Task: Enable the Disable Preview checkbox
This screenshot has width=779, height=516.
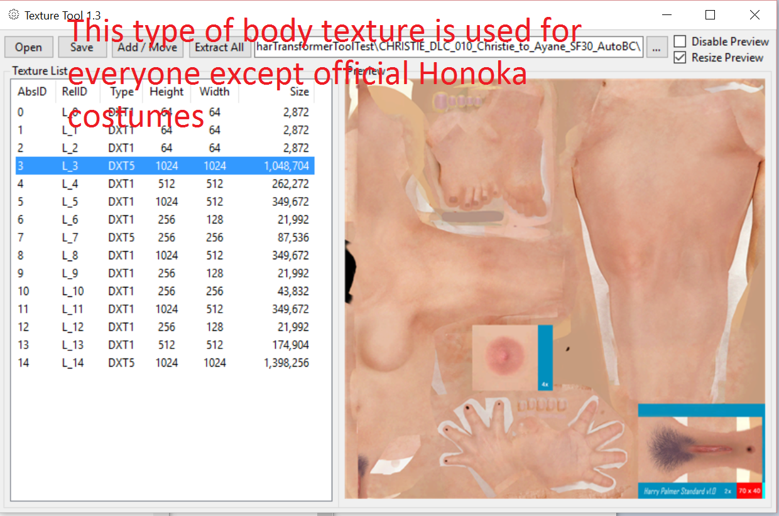Action: pos(680,41)
